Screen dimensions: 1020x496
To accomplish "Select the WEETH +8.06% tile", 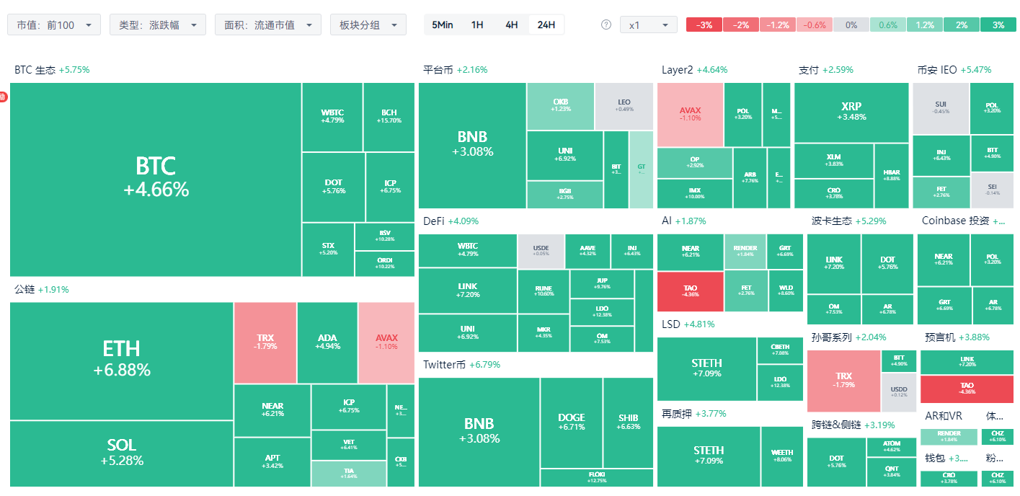I will click(782, 457).
